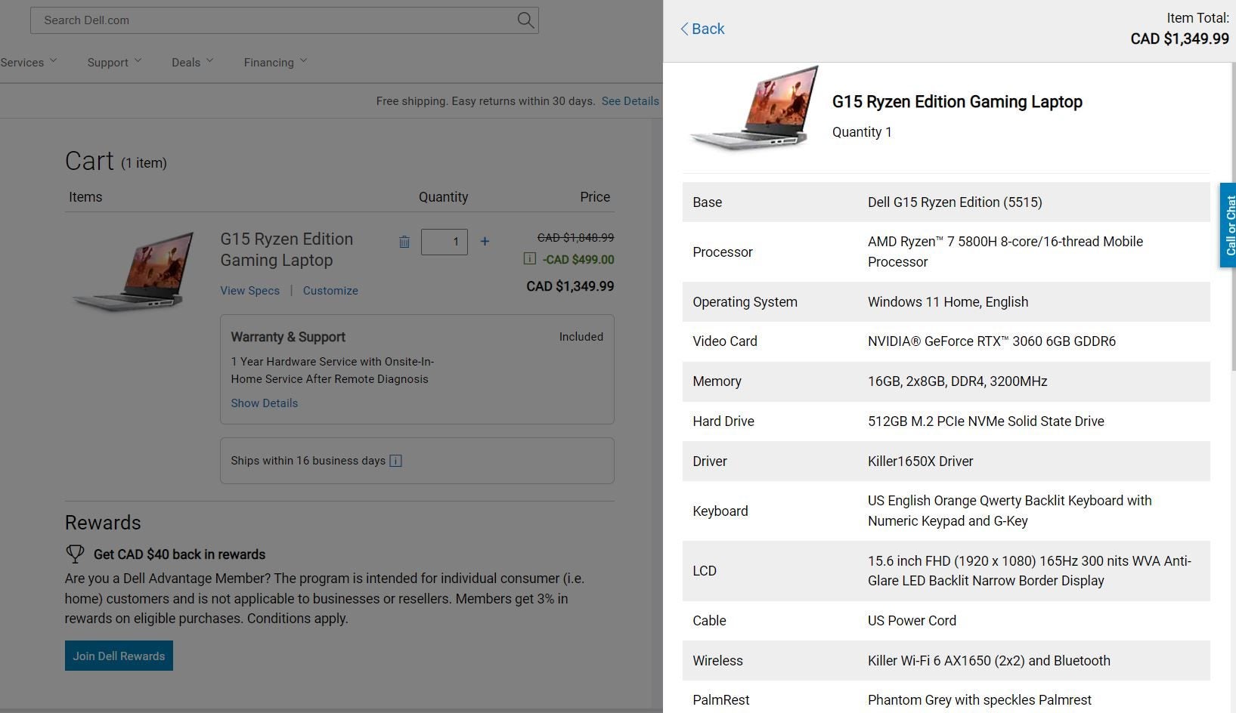Screen dimensions: 1236x713
Task: Delete item with trash icon
Action: (x=404, y=242)
